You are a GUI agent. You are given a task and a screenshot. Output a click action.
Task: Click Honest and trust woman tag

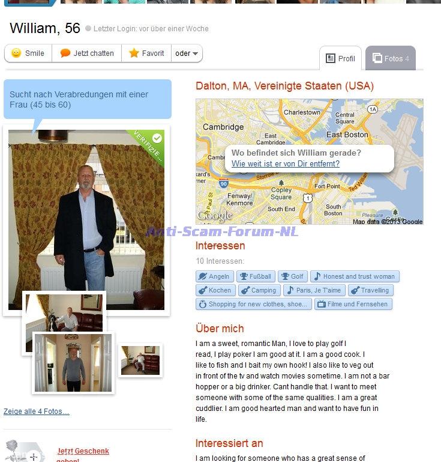pos(355,276)
